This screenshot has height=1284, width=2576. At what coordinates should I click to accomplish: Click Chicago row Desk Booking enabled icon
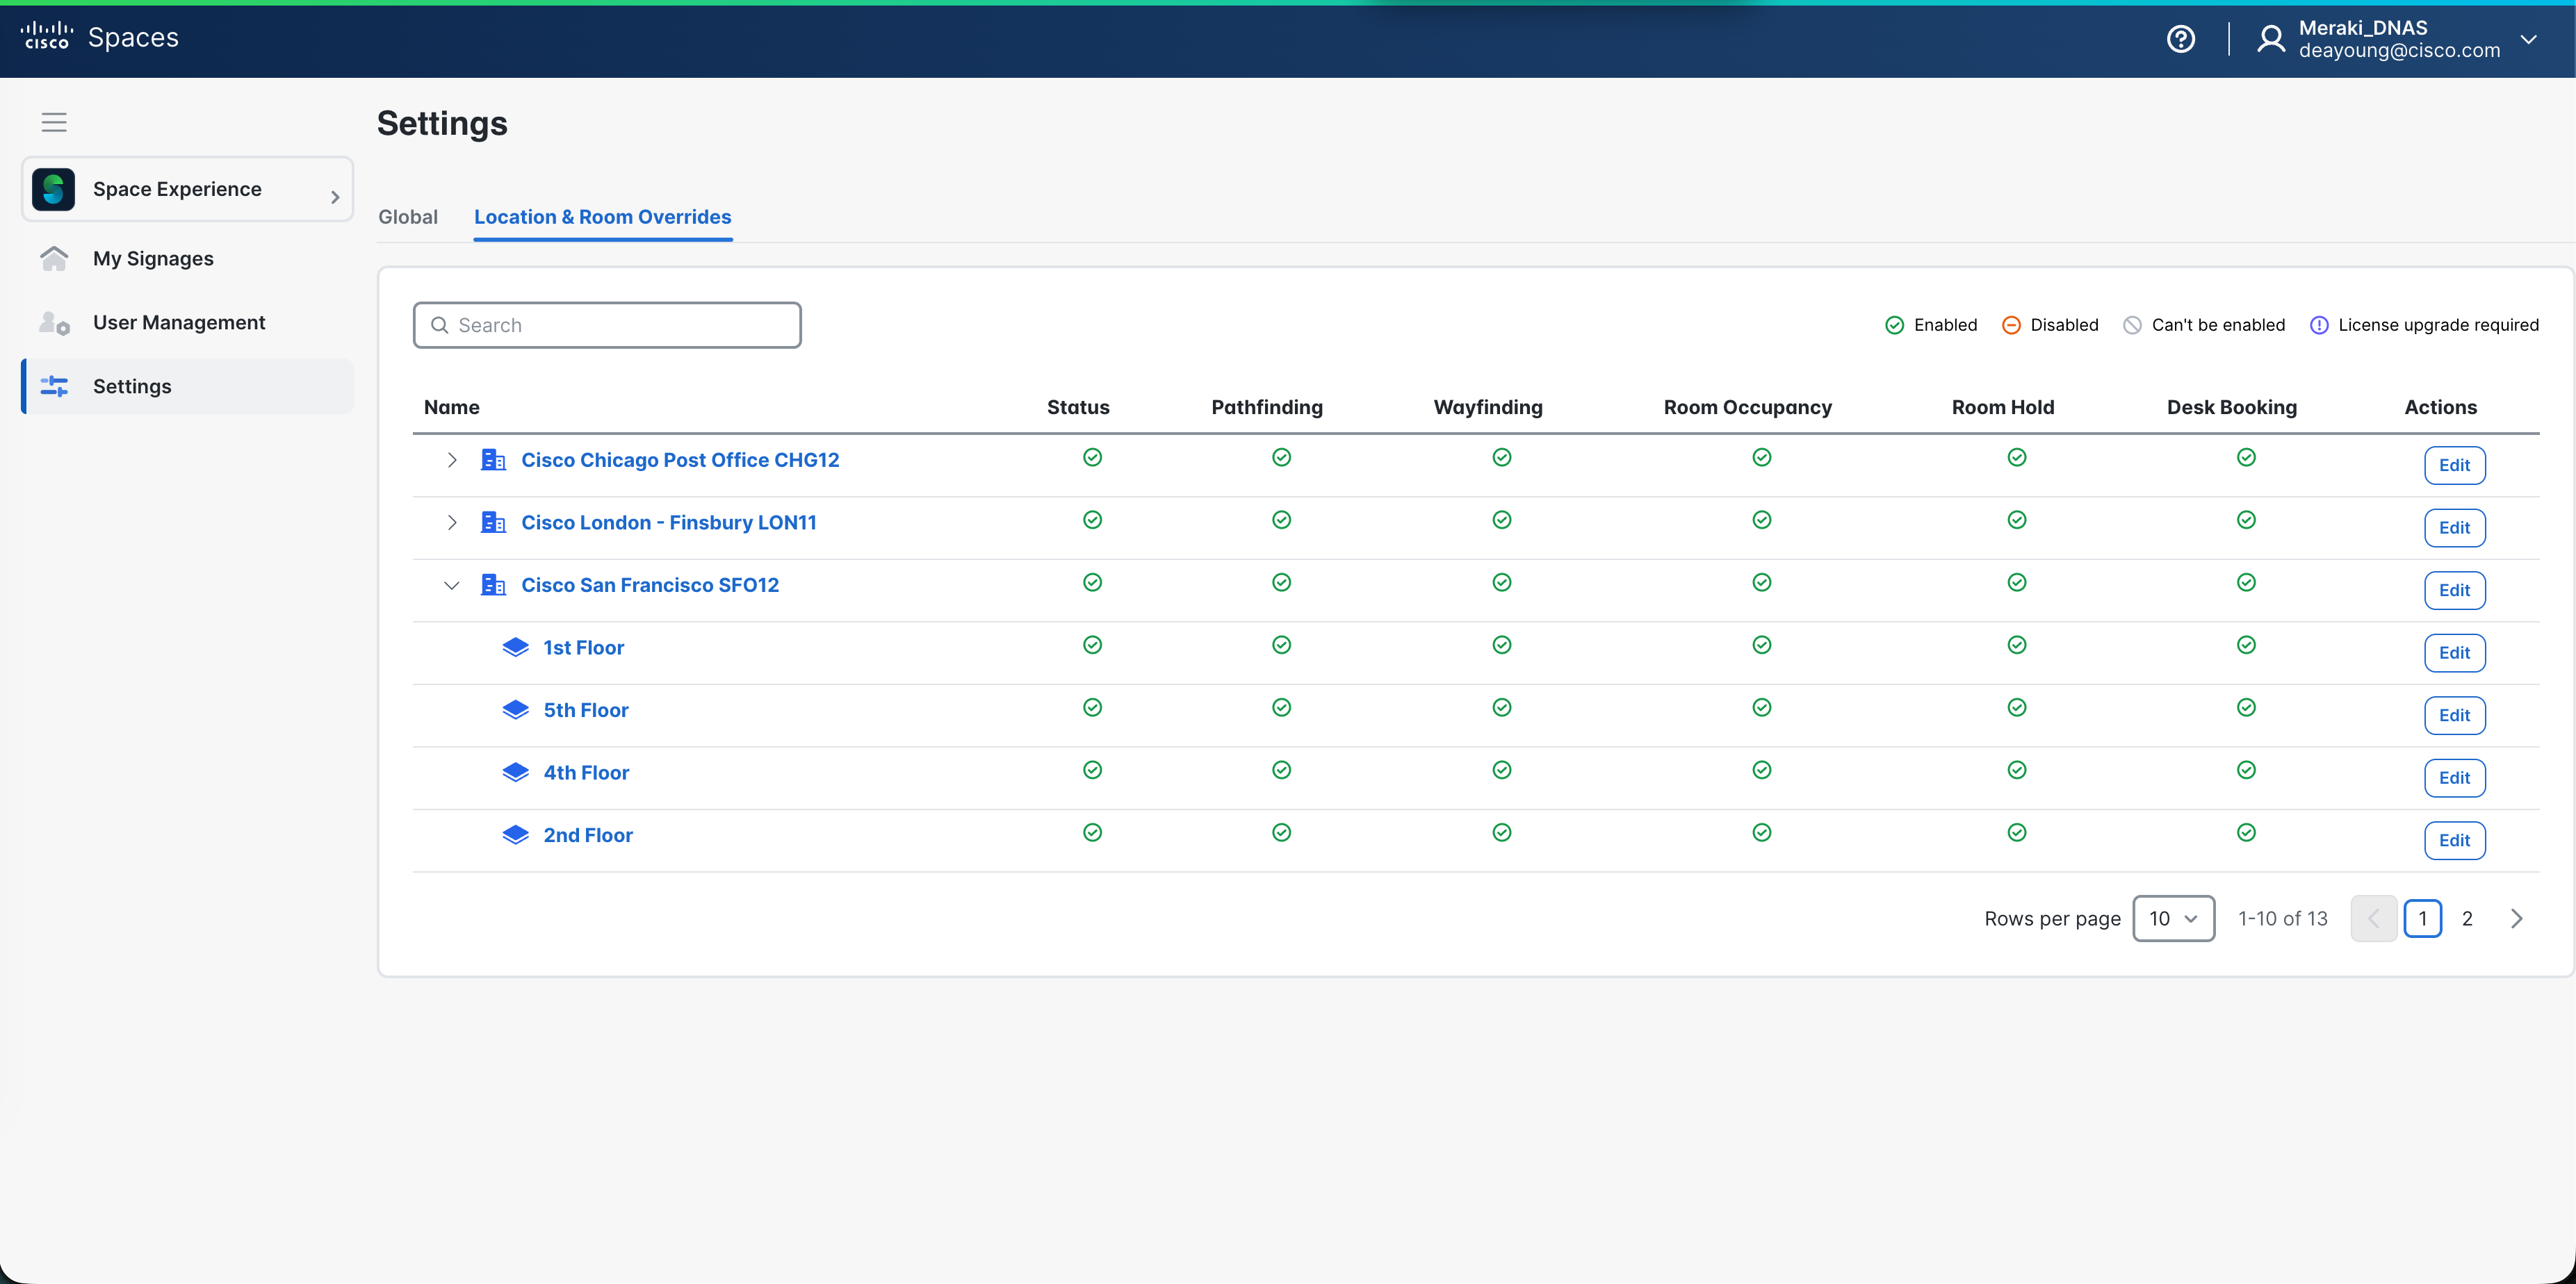(2246, 458)
